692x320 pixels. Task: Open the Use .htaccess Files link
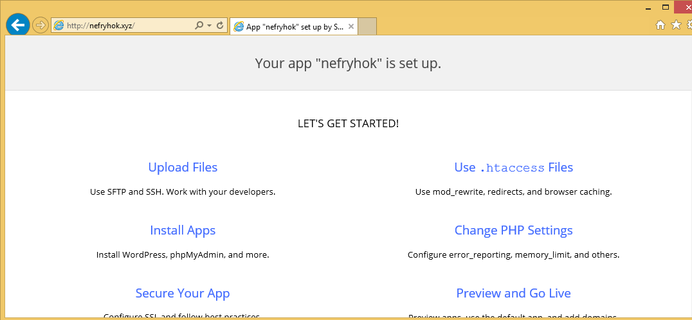click(514, 168)
